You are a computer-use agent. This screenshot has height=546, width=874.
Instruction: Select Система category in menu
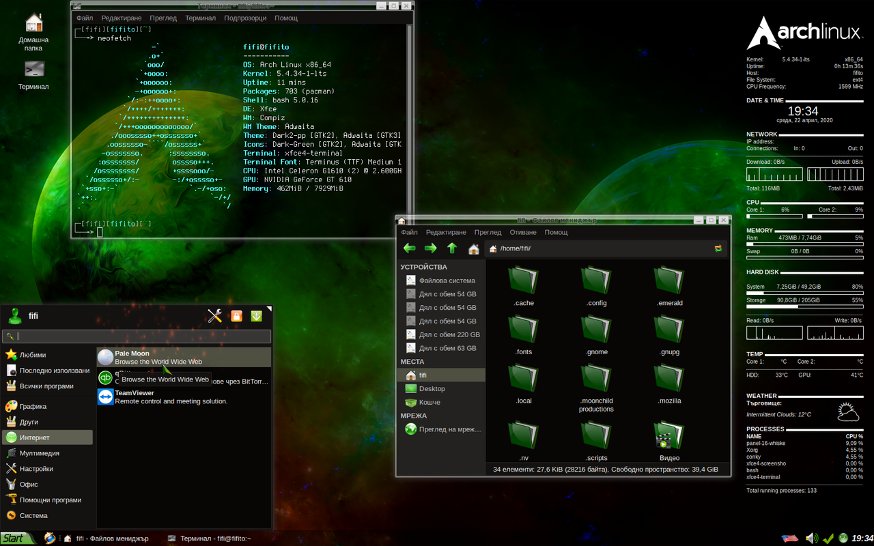coord(48,516)
